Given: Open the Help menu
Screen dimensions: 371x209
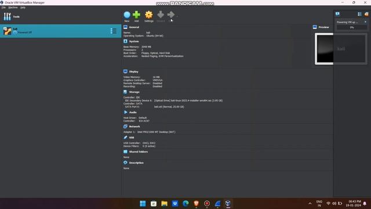Looking at the screenshot, I should point(23,8).
